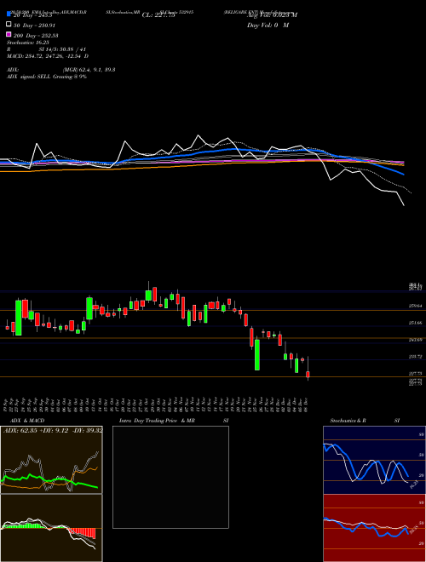426x562 pixels.
Task: Click the 'Stochastics: 16.23' reading
Action: click(x=28, y=43)
